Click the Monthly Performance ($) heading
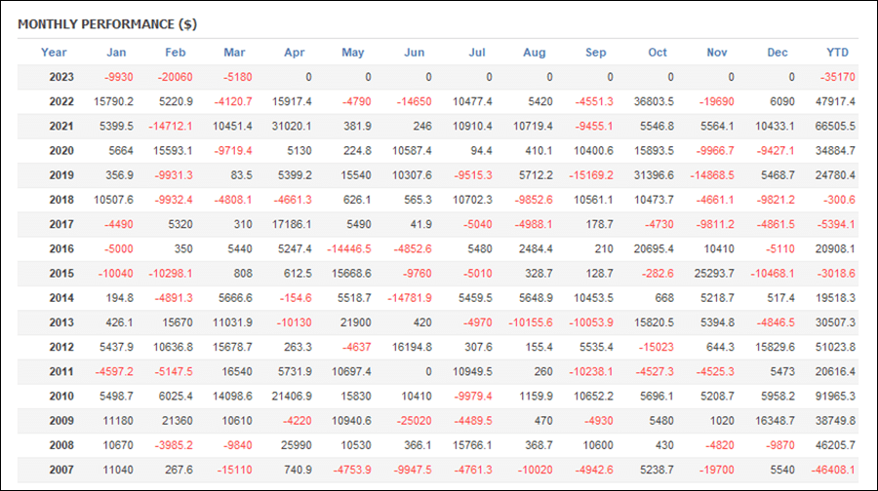Viewport: 878px width, 491px height. [x=107, y=24]
